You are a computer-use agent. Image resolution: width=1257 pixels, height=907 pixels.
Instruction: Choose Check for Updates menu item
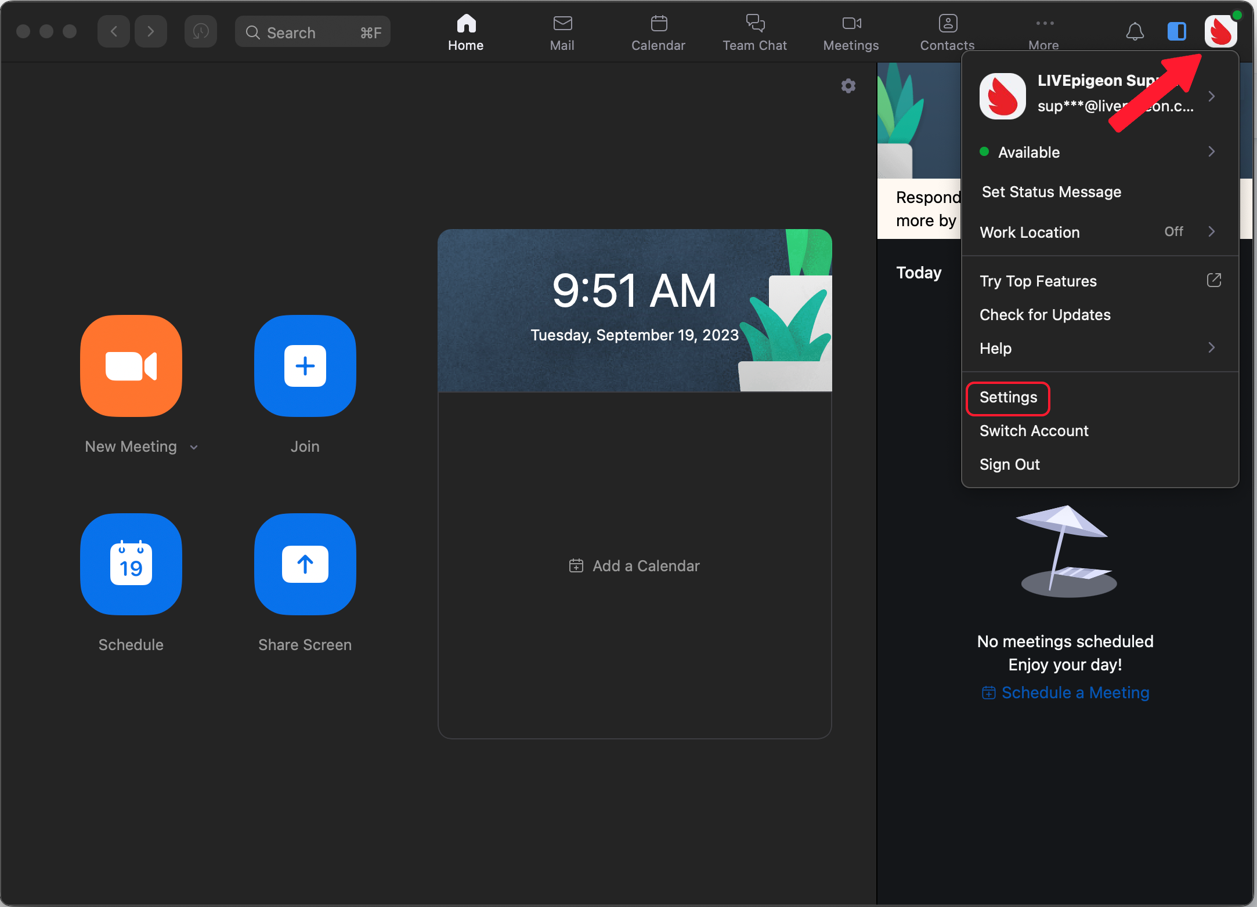(1045, 315)
